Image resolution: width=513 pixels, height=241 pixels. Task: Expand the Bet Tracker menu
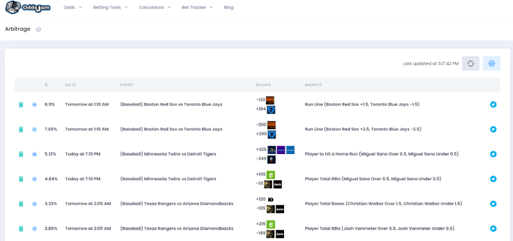click(x=198, y=7)
